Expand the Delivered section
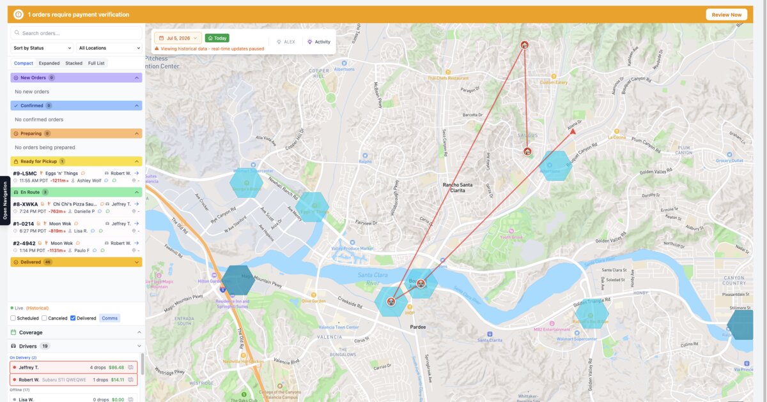767x402 pixels. tap(137, 262)
